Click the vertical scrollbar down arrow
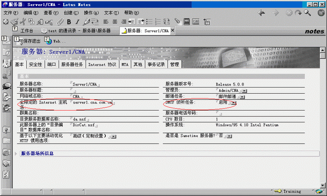 323,185
